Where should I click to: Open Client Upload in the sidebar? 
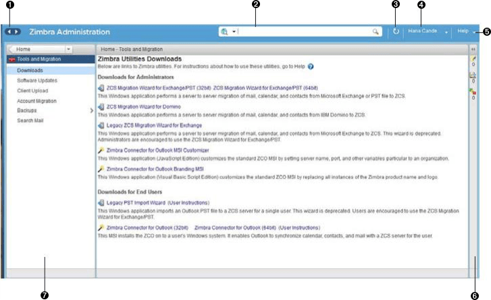click(32, 91)
